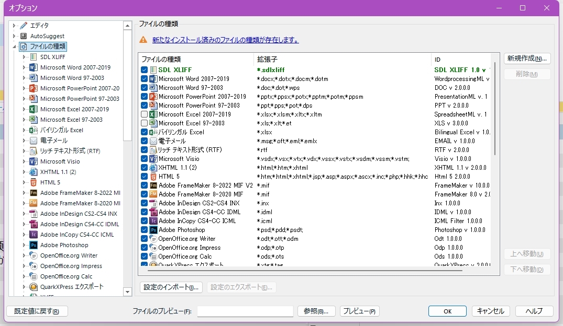Click the HTML 5 icon in left tree
This screenshot has height=326, width=563.
(34, 182)
